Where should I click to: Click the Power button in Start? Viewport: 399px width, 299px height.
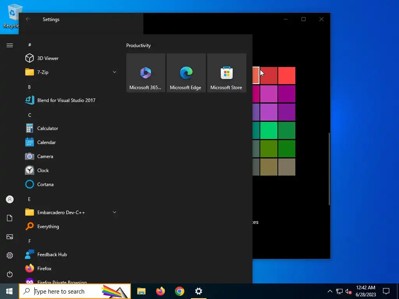tap(10, 274)
